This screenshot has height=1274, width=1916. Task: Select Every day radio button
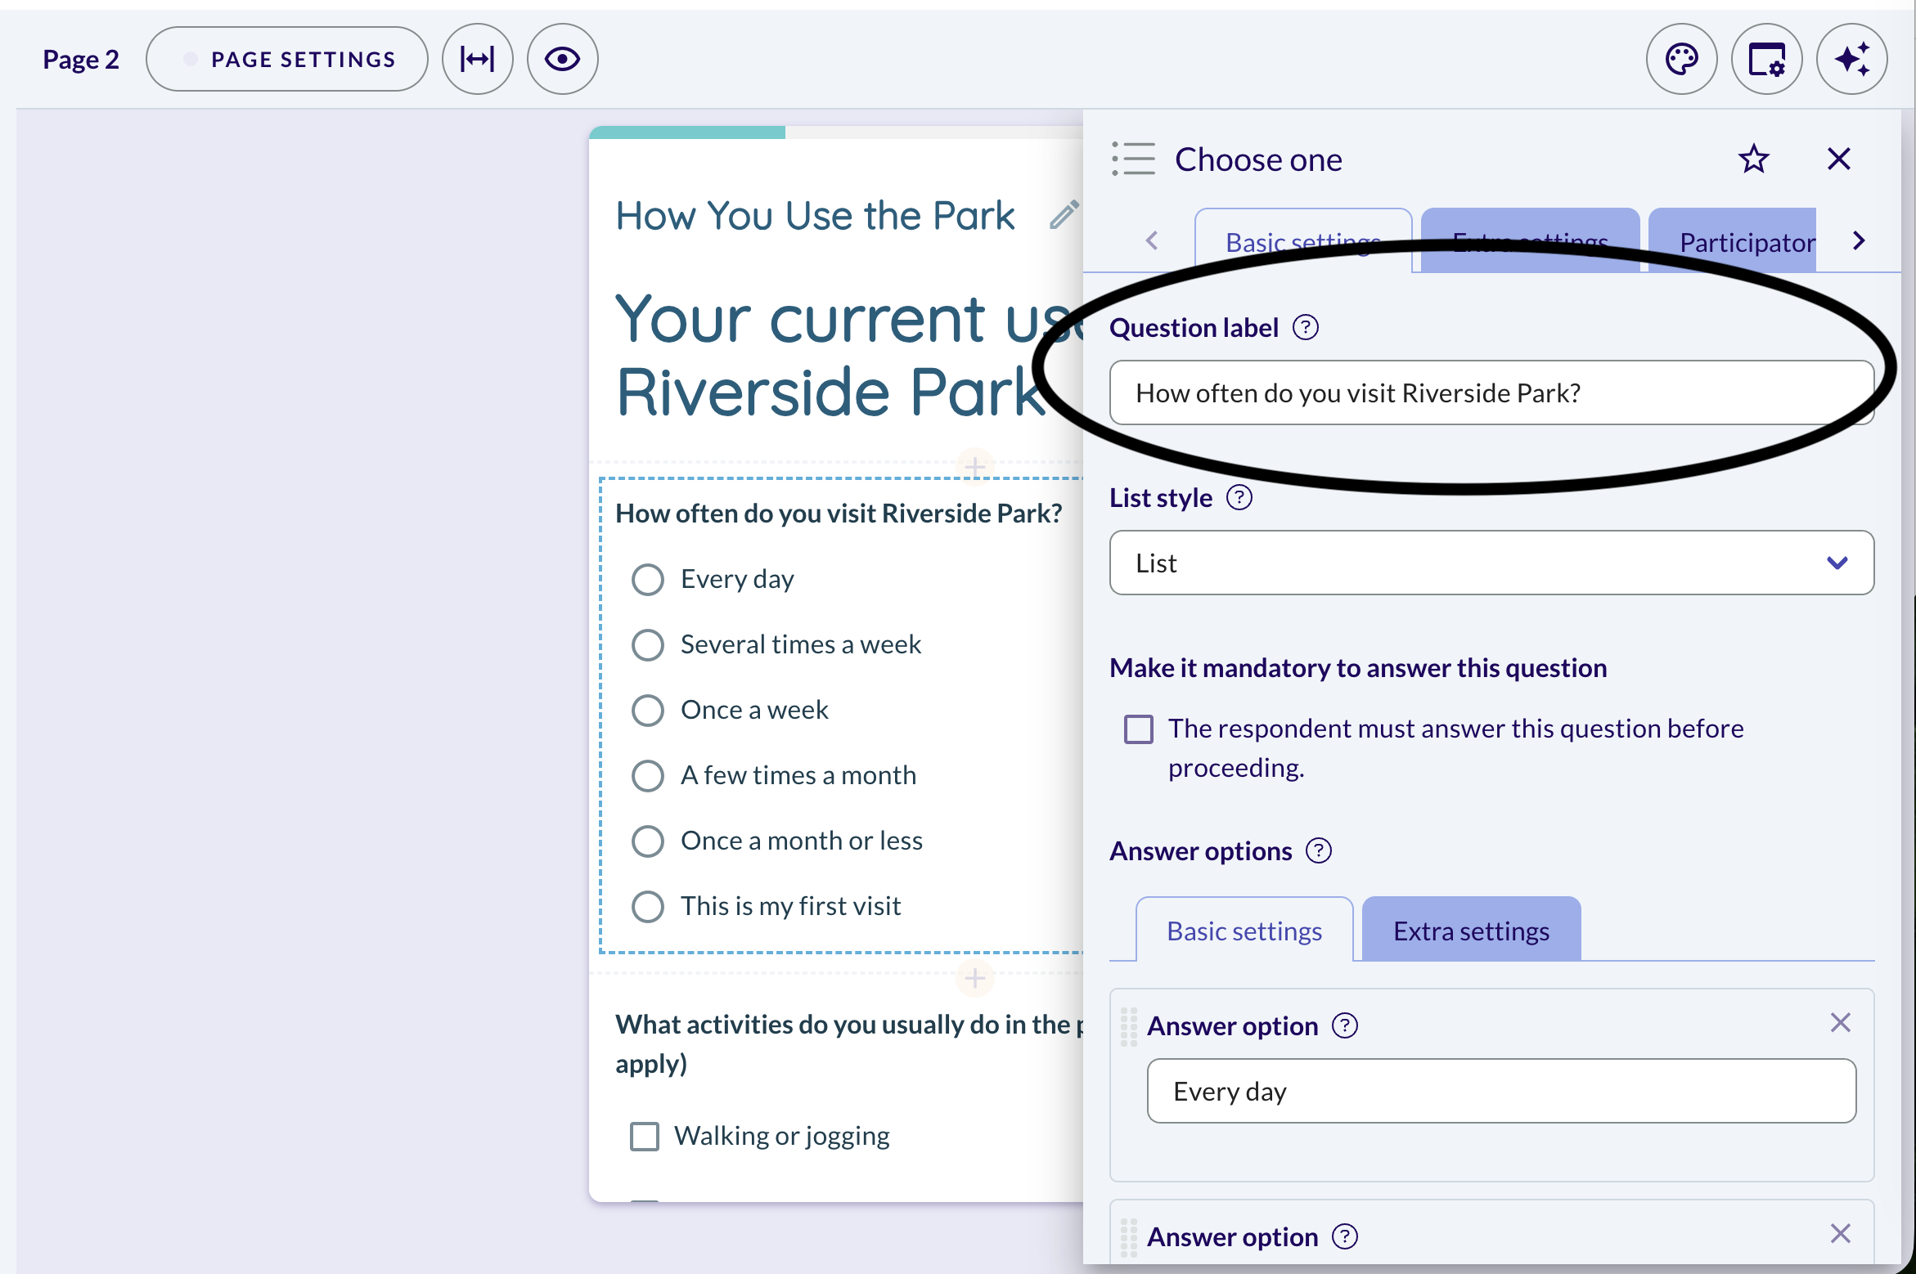647,579
